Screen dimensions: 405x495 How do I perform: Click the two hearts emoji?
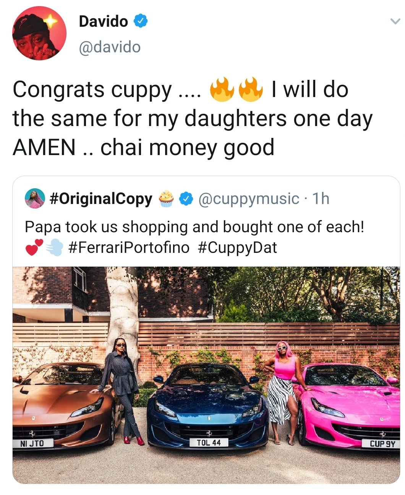34,247
